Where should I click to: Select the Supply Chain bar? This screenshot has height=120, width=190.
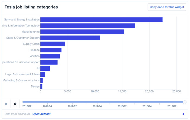(x=53, y=44)
